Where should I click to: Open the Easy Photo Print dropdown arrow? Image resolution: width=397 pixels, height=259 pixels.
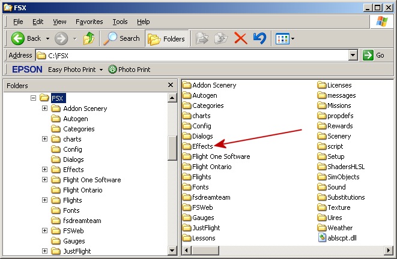click(x=102, y=70)
